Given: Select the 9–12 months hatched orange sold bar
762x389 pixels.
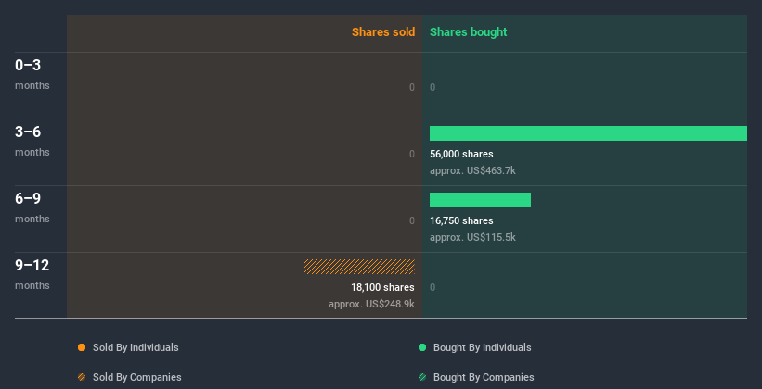Looking at the screenshot, I should point(359,267).
